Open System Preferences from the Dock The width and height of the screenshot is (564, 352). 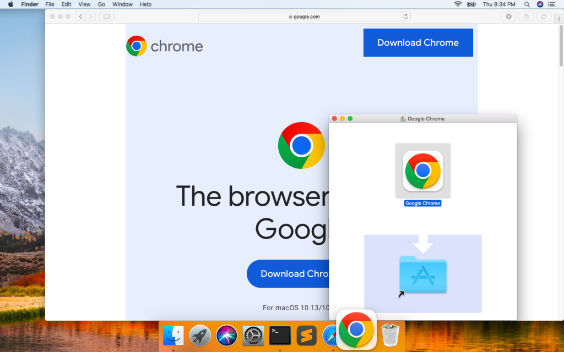click(x=253, y=335)
